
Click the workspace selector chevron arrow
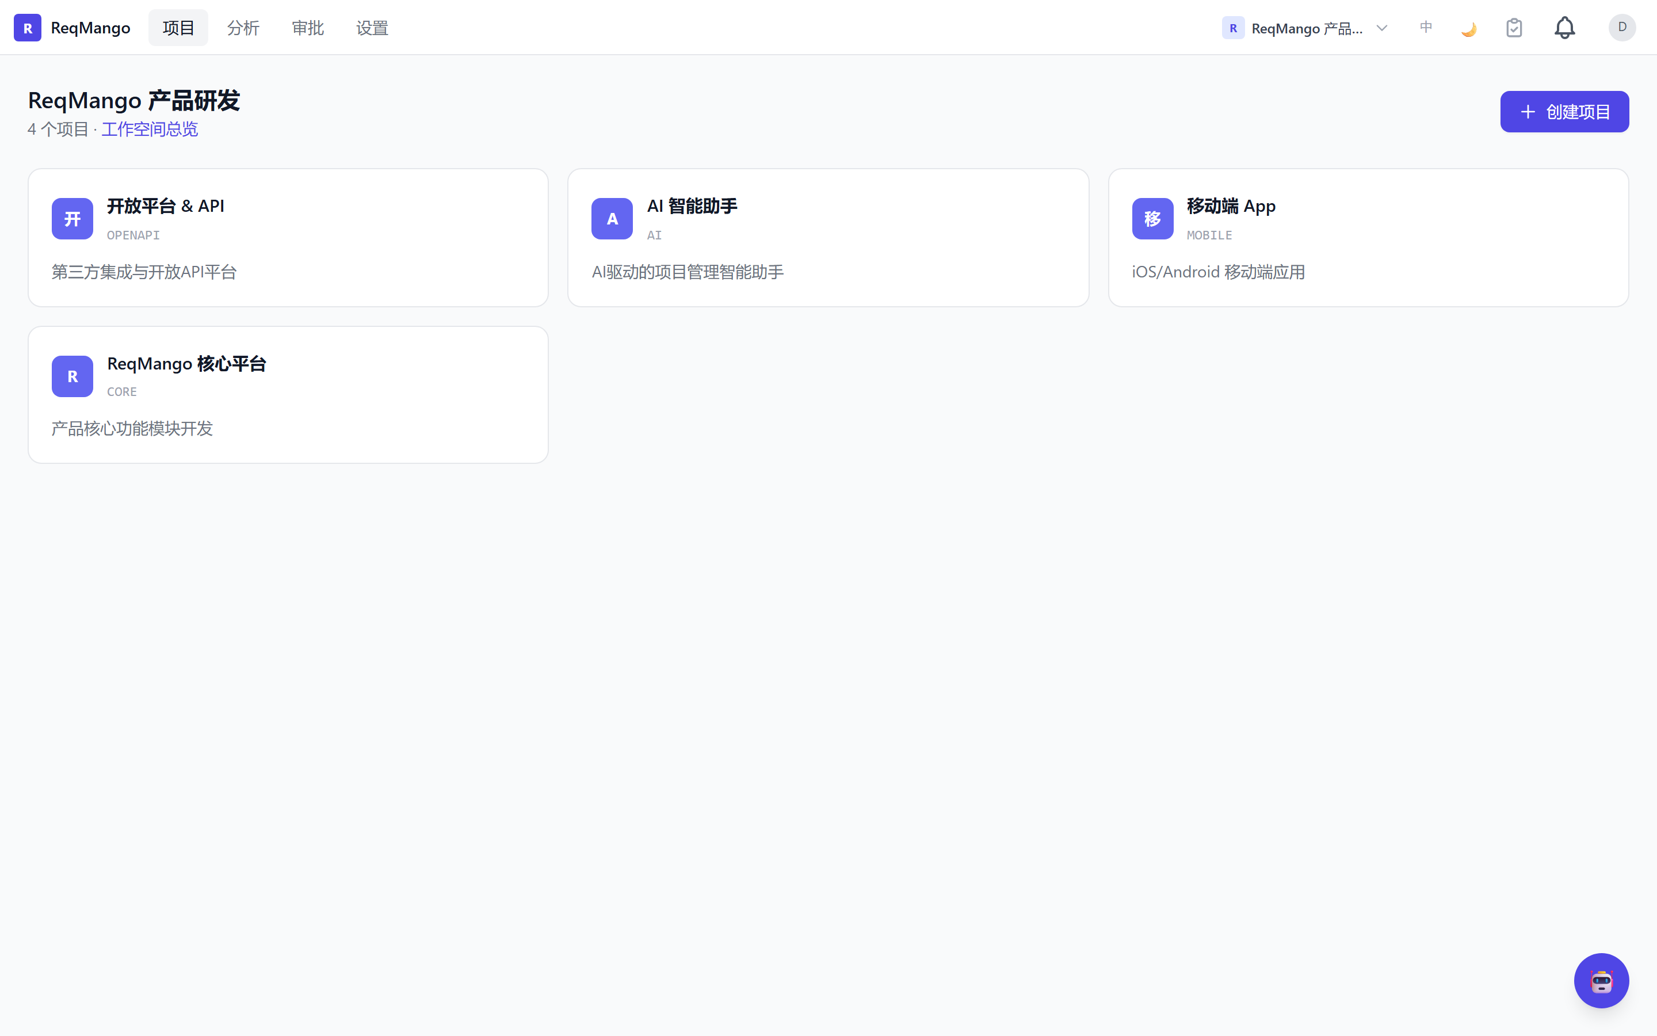1382,28
